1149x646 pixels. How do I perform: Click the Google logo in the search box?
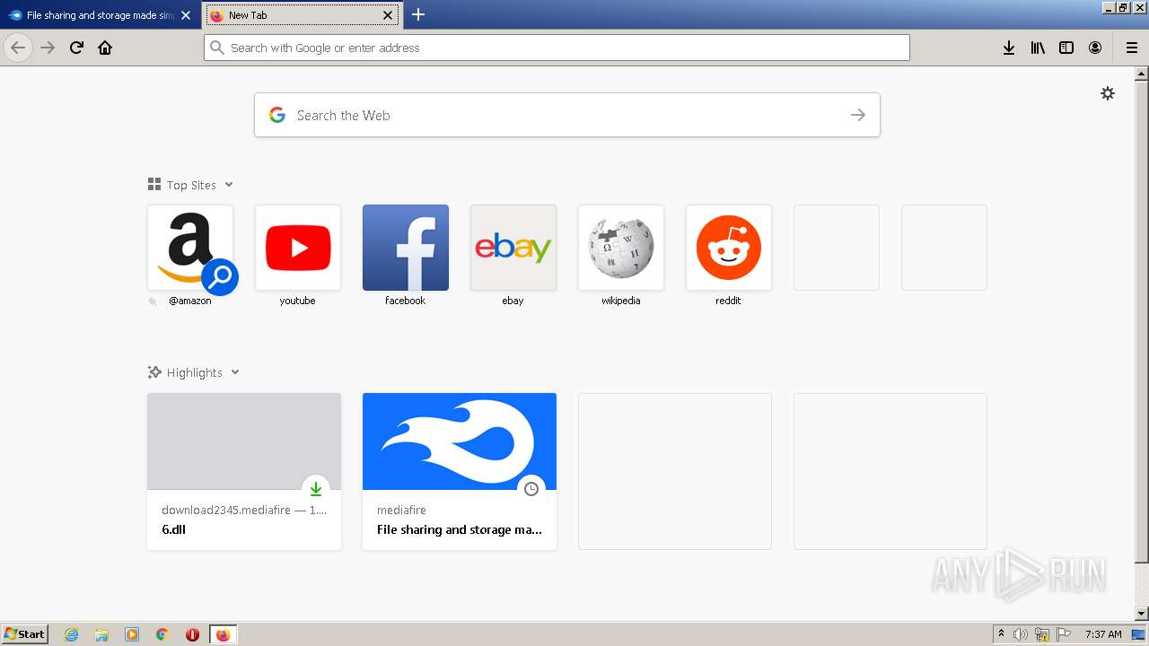[277, 115]
